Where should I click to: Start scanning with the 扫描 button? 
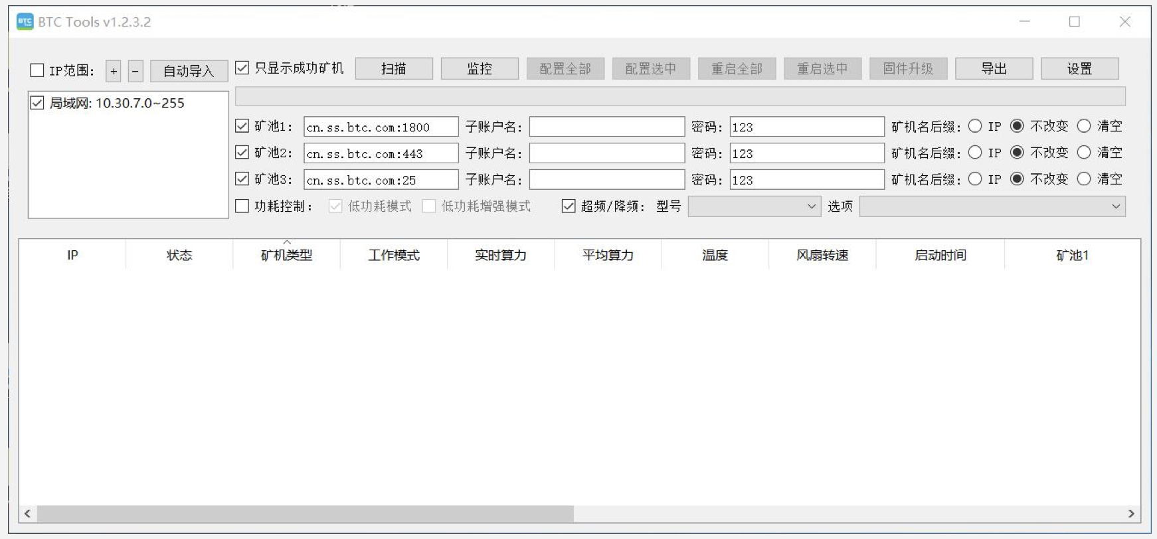[x=394, y=68]
